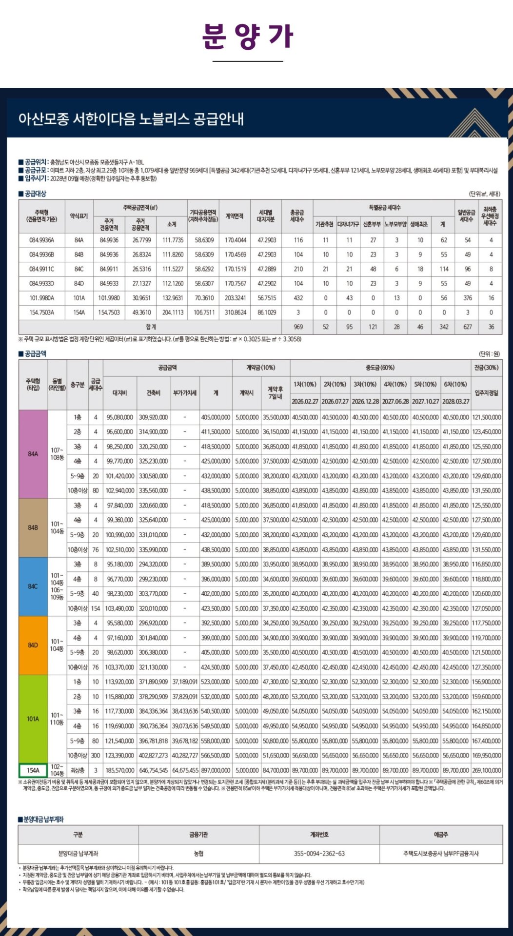Click the '공급금액' section heading
This screenshot has width=513, height=936.
coord(32,353)
